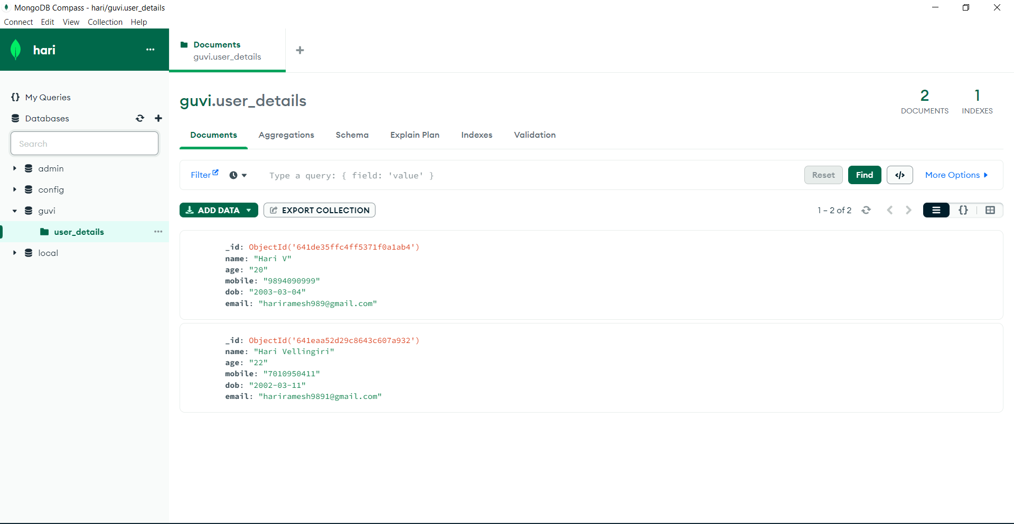
Task: Refresh the databases list in sidebar
Action: pos(140,118)
